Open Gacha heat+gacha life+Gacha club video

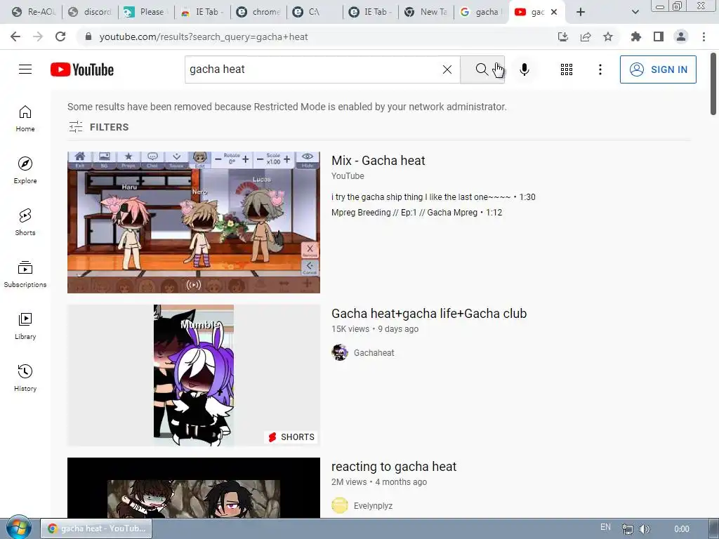[x=429, y=314]
